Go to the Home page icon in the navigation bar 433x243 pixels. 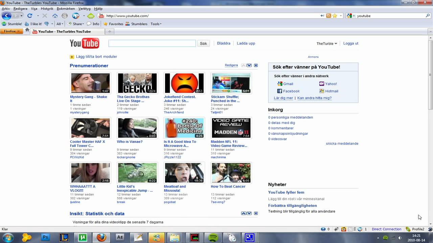click(x=55, y=16)
